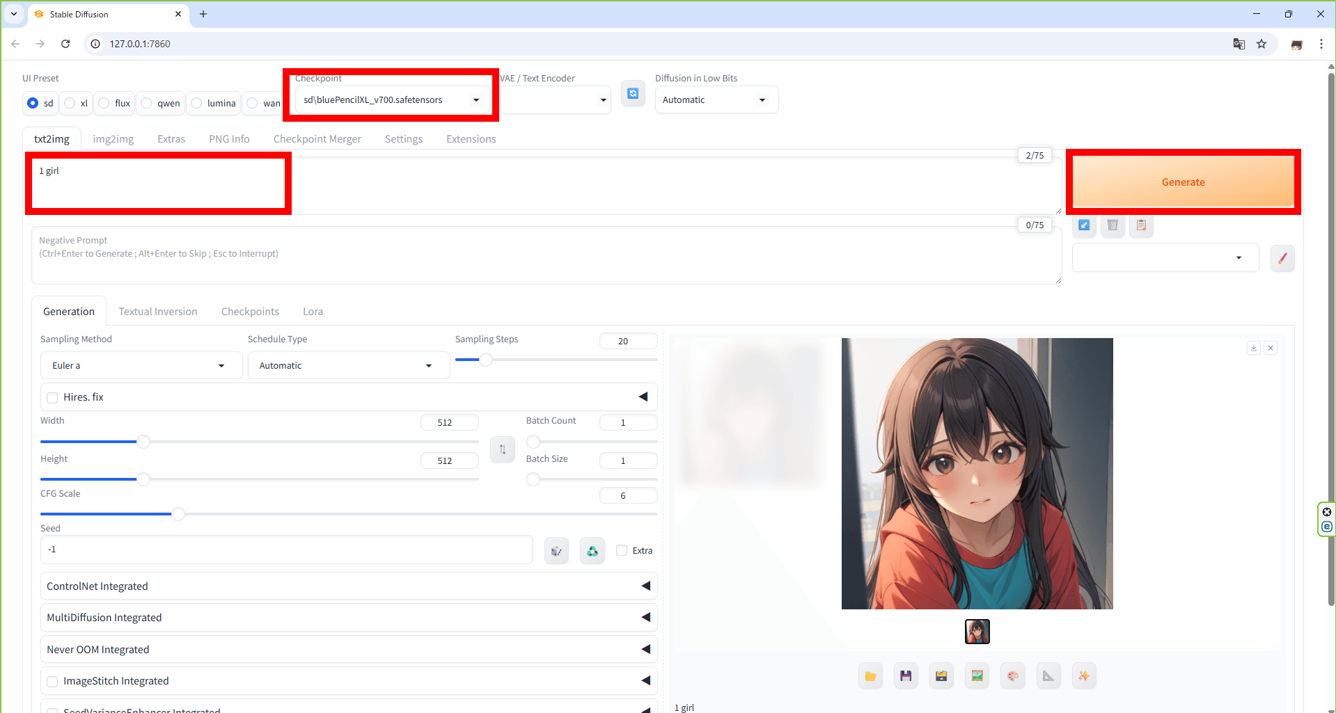Click the swap width and height icon
Viewport: 1336px width, 713px height.
[x=502, y=449]
